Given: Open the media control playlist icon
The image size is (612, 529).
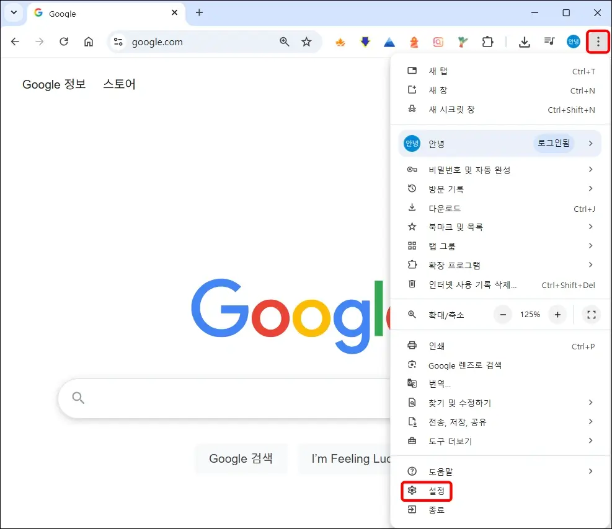Looking at the screenshot, I should point(549,41).
